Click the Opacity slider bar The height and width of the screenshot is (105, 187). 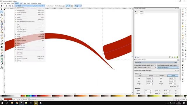coord(156,62)
